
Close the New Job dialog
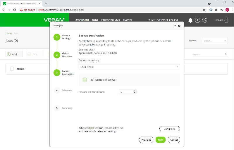coord(179,26)
